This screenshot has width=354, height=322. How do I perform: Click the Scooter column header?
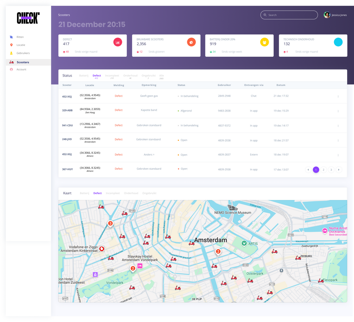tap(67, 85)
